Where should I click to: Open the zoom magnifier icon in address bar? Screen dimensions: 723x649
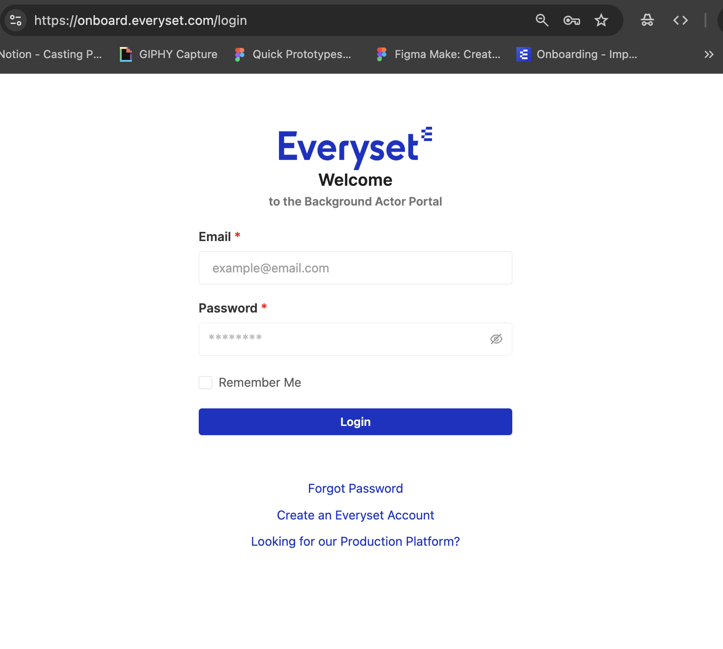click(x=542, y=20)
